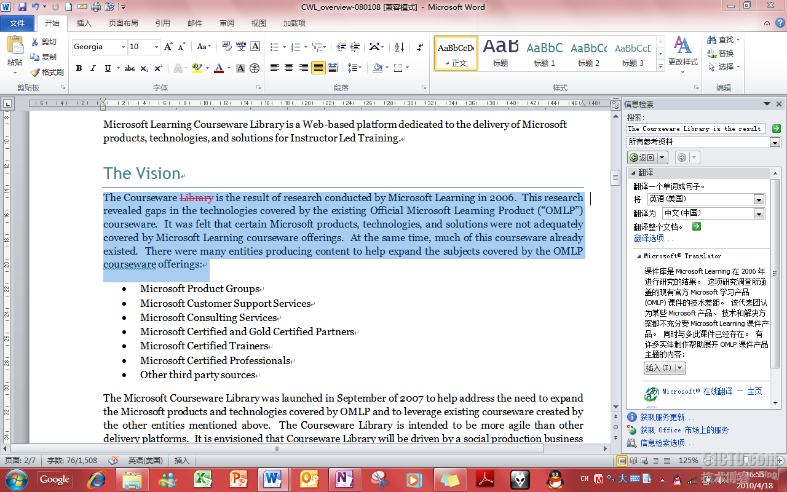Apply the red font color button

click(x=218, y=68)
